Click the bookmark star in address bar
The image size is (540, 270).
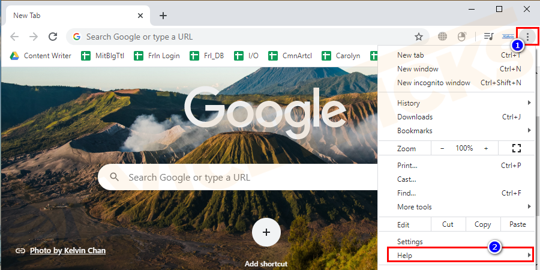click(x=418, y=37)
